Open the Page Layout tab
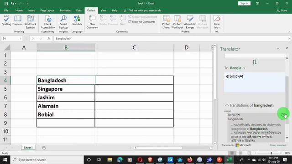The image size is (292, 164). click(x=47, y=10)
